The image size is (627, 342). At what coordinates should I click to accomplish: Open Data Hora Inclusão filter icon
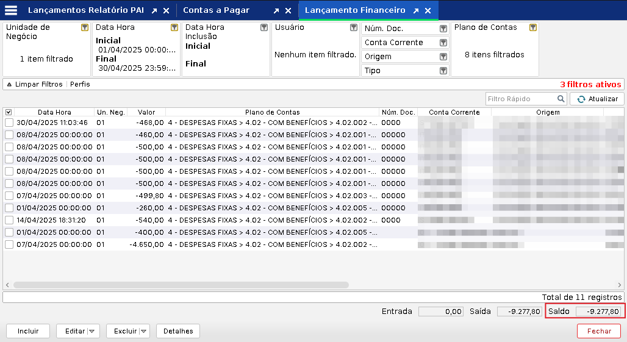click(264, 27)
